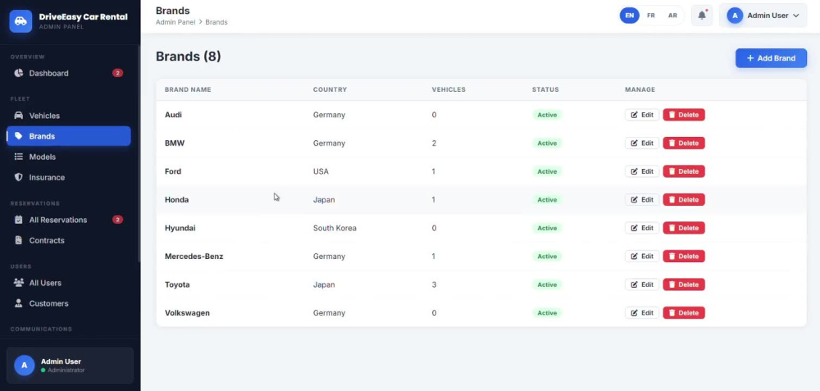Delete the Toyota brand
Screen dimensions: 820x391
[684, 284]
